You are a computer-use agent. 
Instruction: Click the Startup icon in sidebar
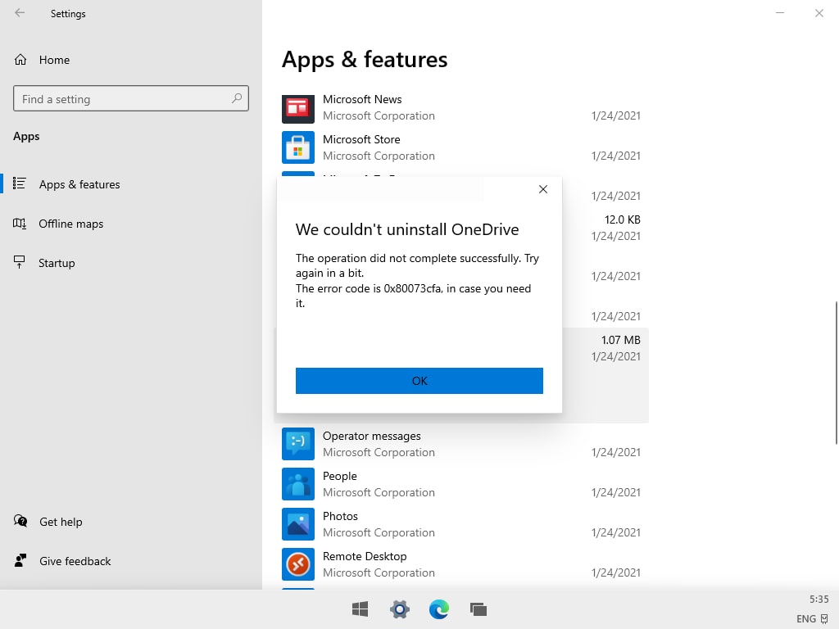[20, 262]
